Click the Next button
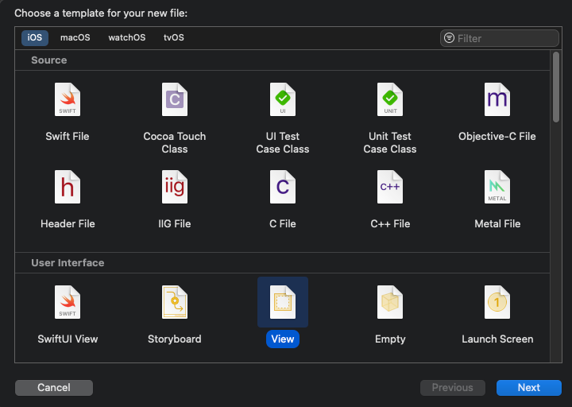Viewport: 572px width, 407px height. 529,387
